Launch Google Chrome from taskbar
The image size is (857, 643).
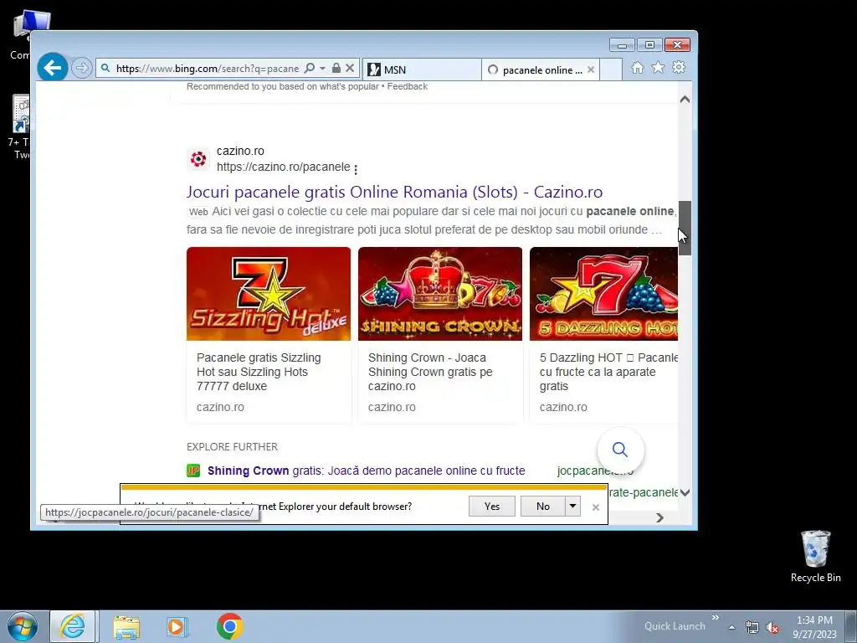229,626
